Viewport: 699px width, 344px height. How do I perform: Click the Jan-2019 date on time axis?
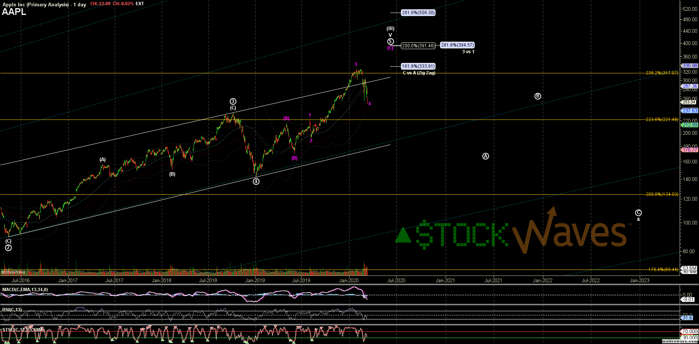pyautogui.click(x=255, y=281)
